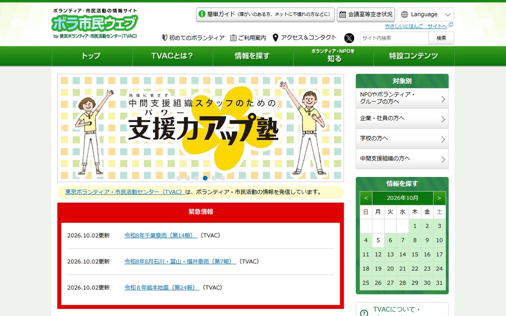
Task: Open TVACについて help section
Action: pos(402,310)
